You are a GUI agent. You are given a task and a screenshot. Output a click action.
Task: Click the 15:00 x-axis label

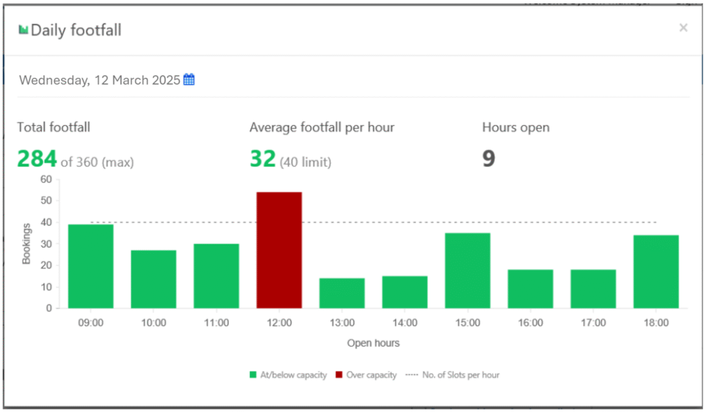(467, 323)
